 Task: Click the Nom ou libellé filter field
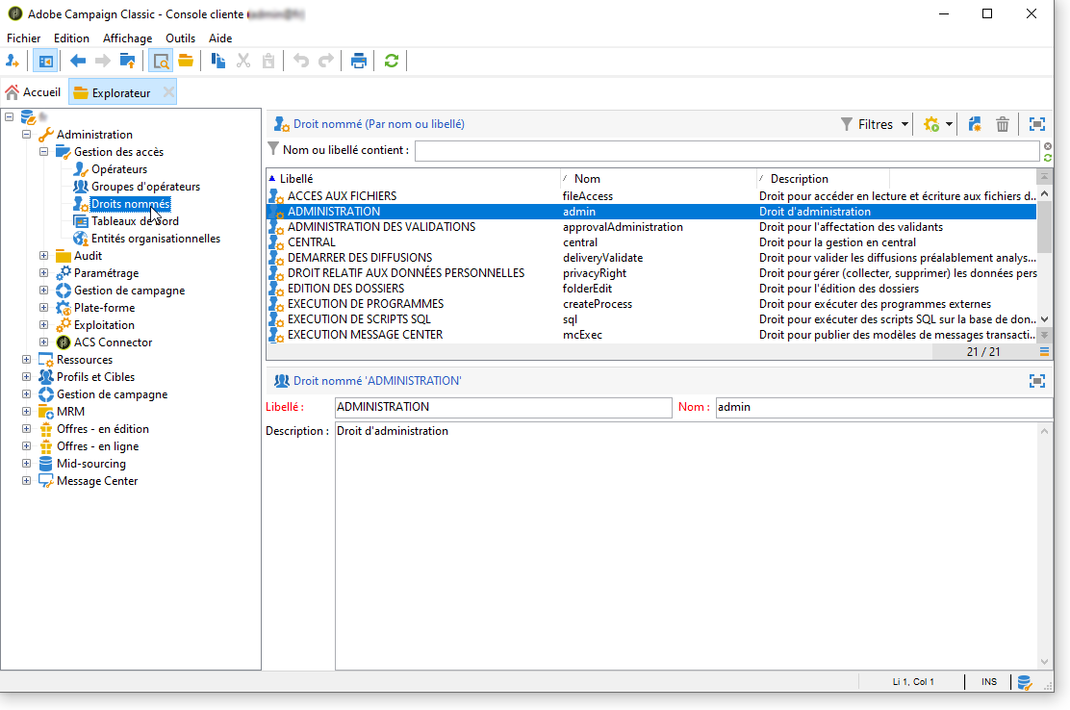tap(726, 151)
